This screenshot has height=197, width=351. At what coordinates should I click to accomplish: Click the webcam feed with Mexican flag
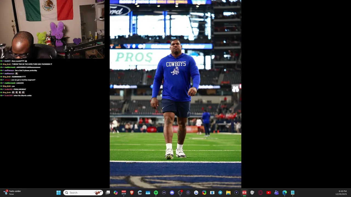coord(52,29)
